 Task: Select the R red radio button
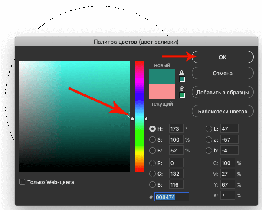[x=152, y=163]
